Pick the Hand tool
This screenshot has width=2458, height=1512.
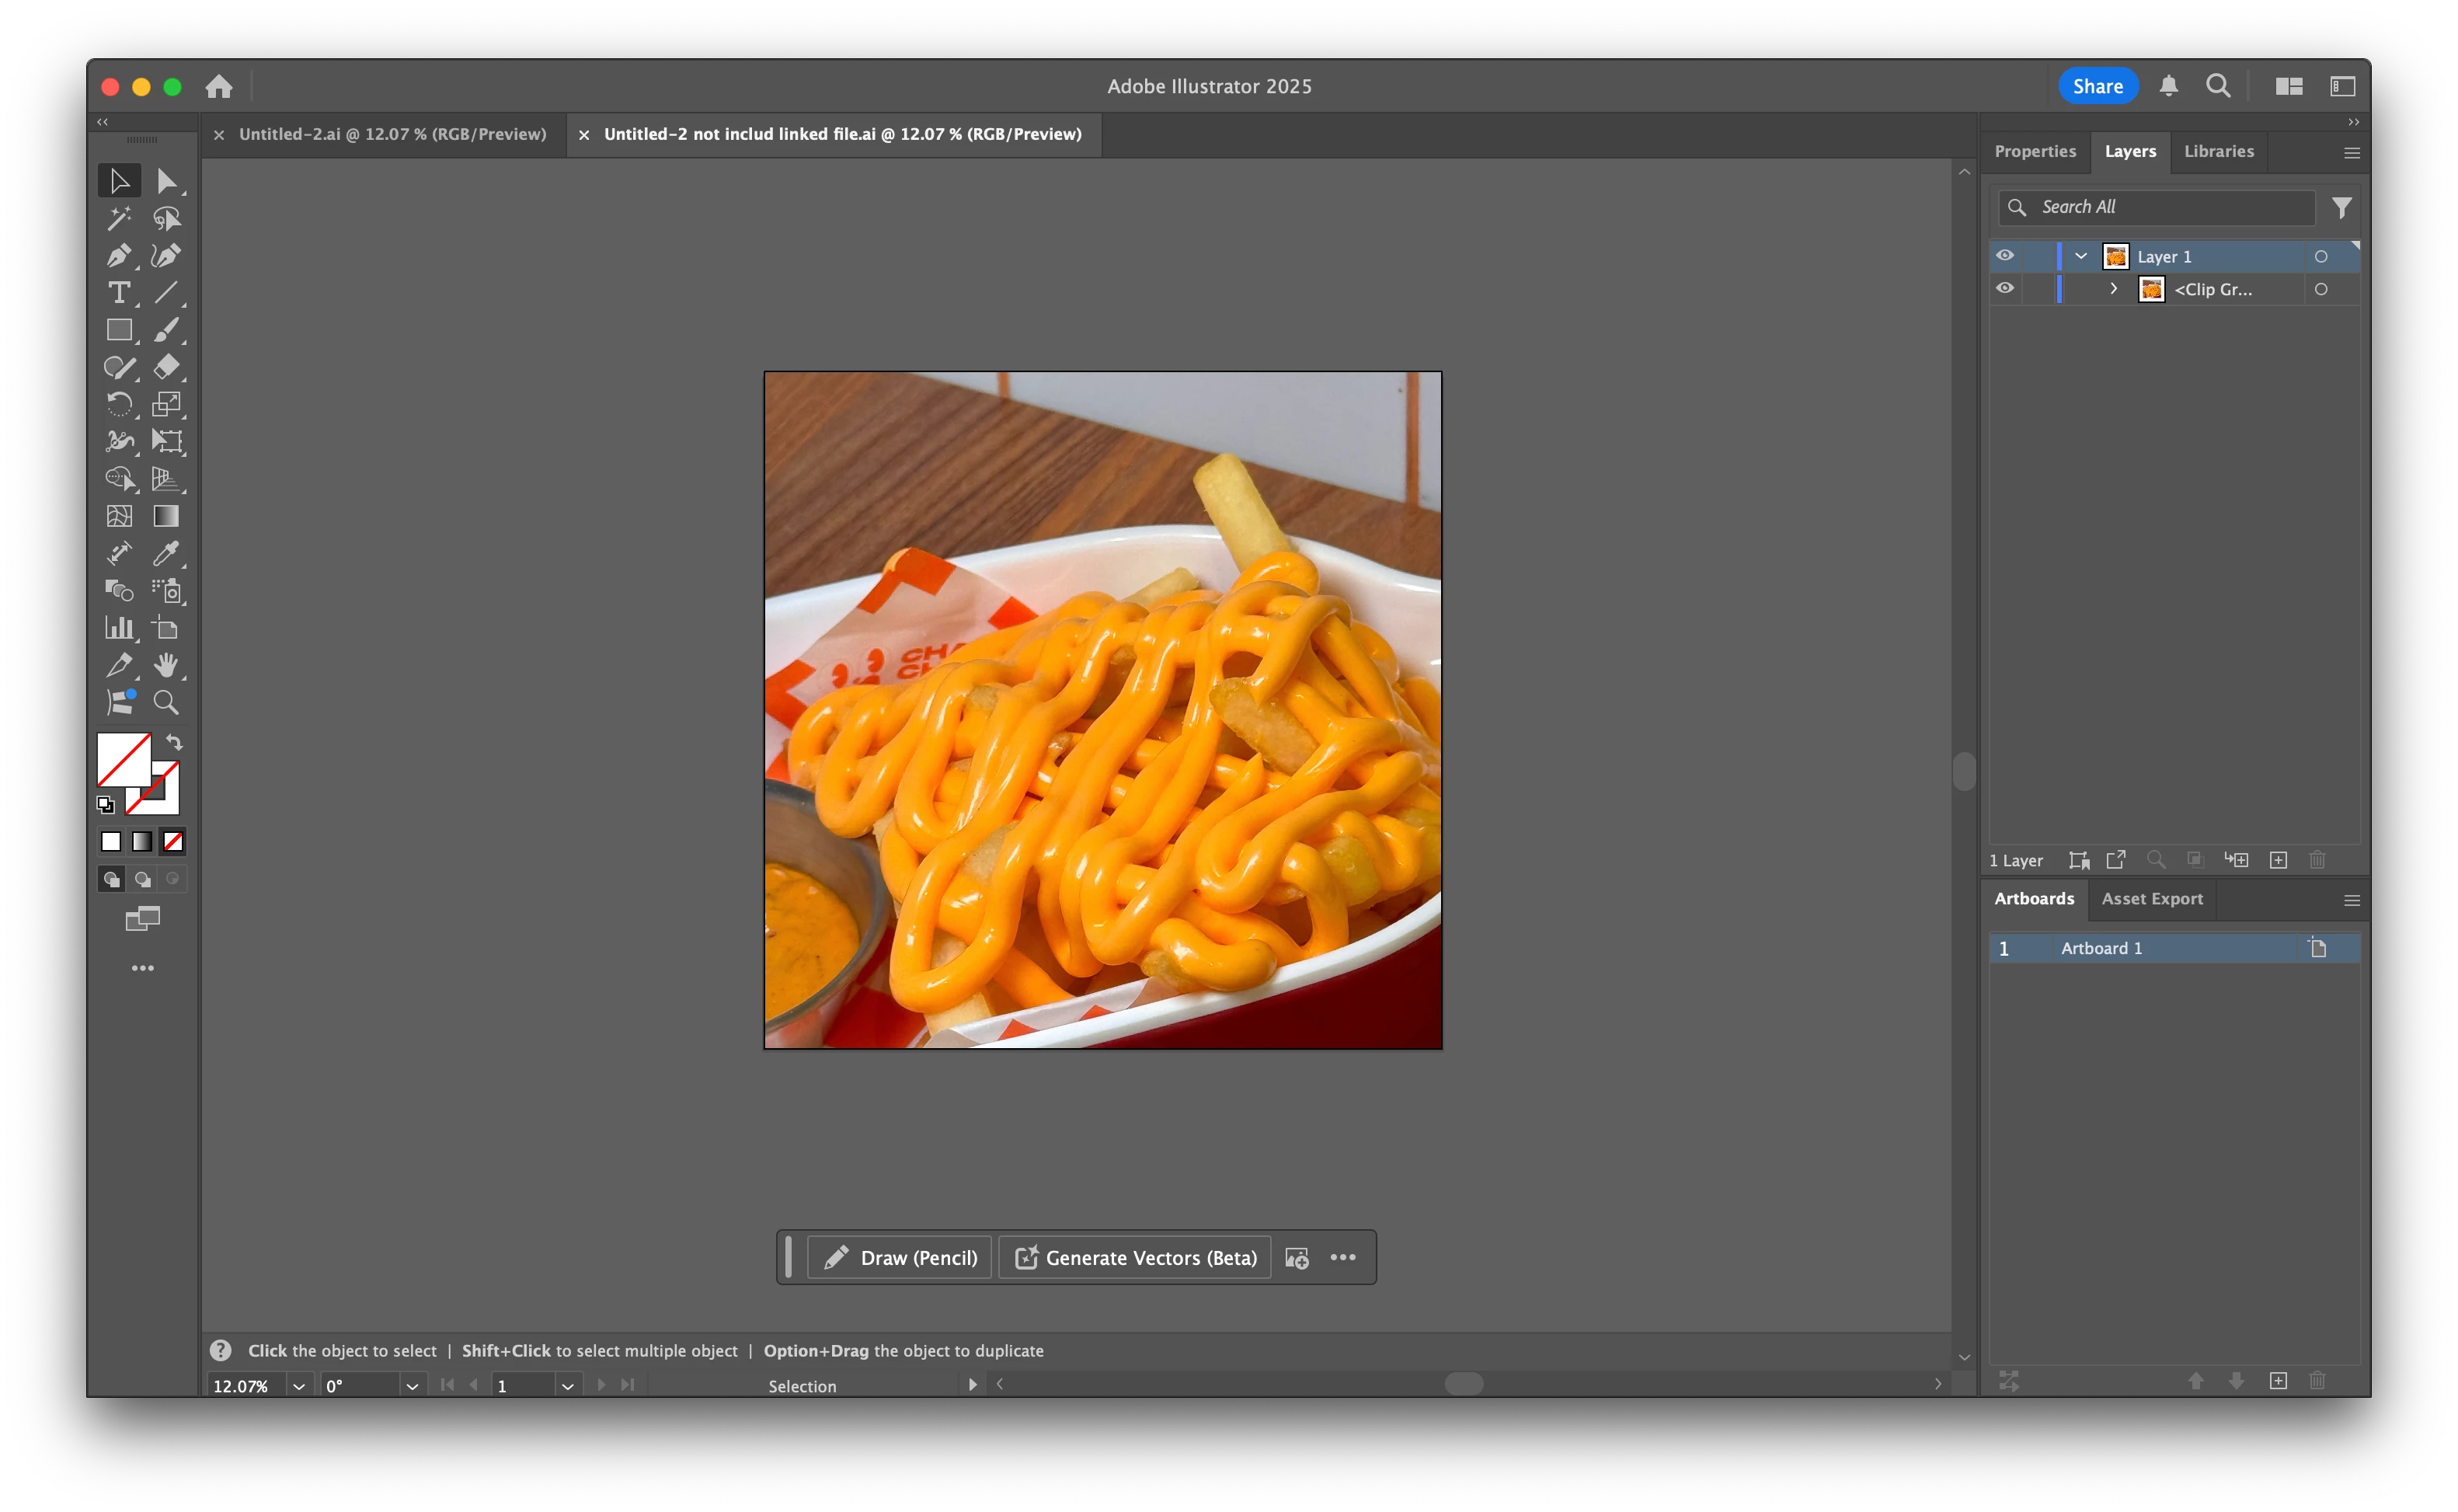(166, 665)
